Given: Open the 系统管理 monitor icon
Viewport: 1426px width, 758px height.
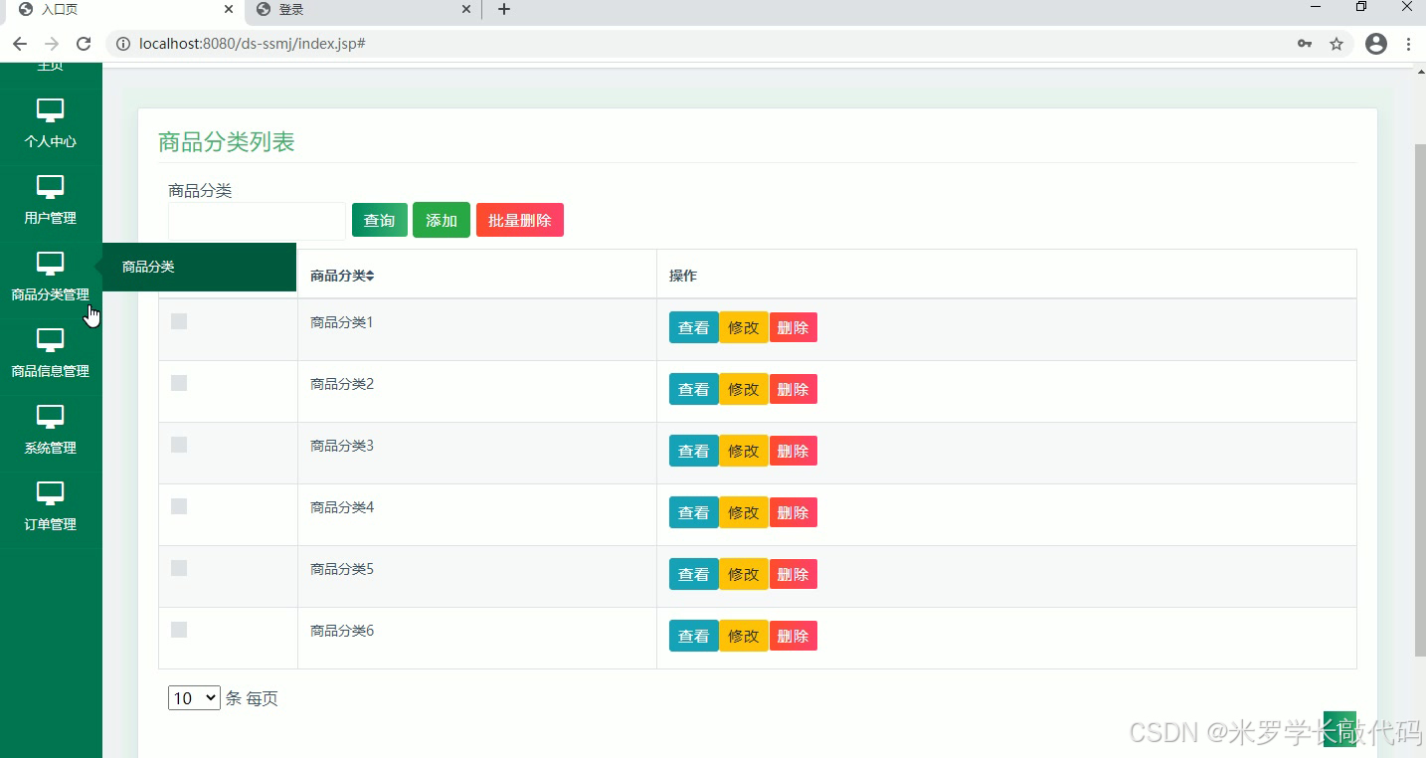Looking at the screenshot, I should (50, 416).
